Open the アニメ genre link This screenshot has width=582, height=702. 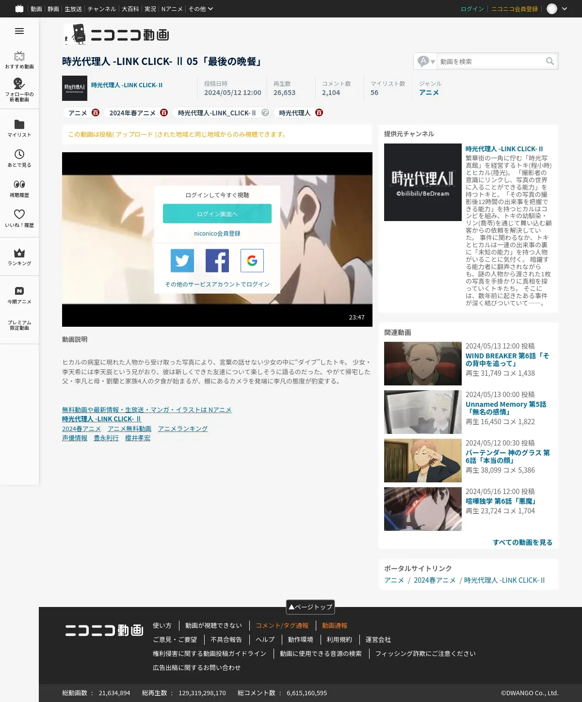(429, 93)
